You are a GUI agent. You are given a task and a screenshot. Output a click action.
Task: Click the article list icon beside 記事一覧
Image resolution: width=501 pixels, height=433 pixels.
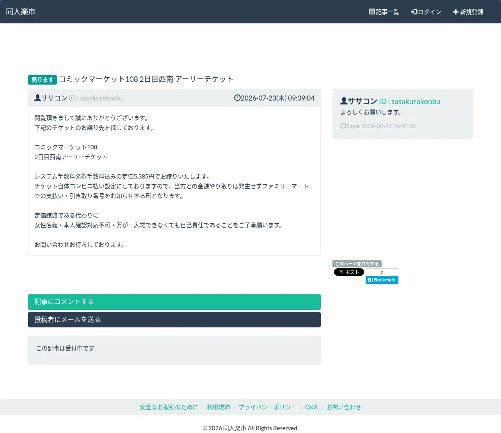(372, 12)
